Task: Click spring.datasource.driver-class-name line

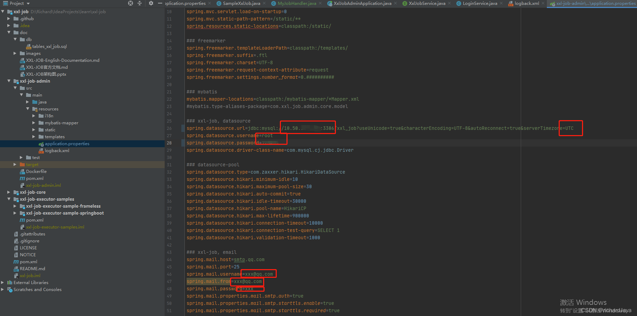Action: click(x=270, y=150)
